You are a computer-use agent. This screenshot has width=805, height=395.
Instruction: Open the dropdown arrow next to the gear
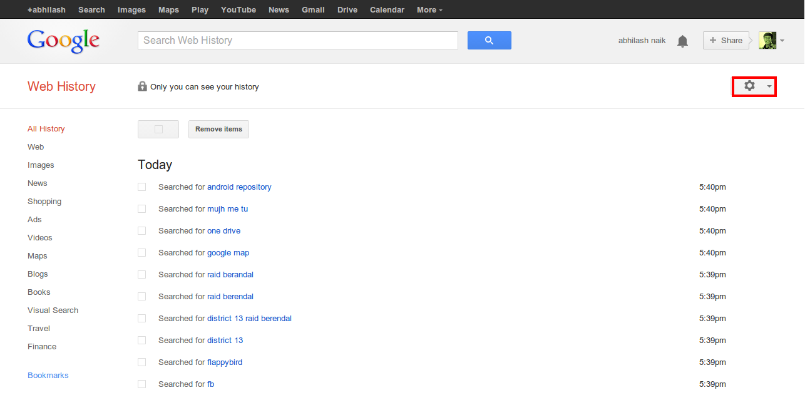tap(769, 86)
